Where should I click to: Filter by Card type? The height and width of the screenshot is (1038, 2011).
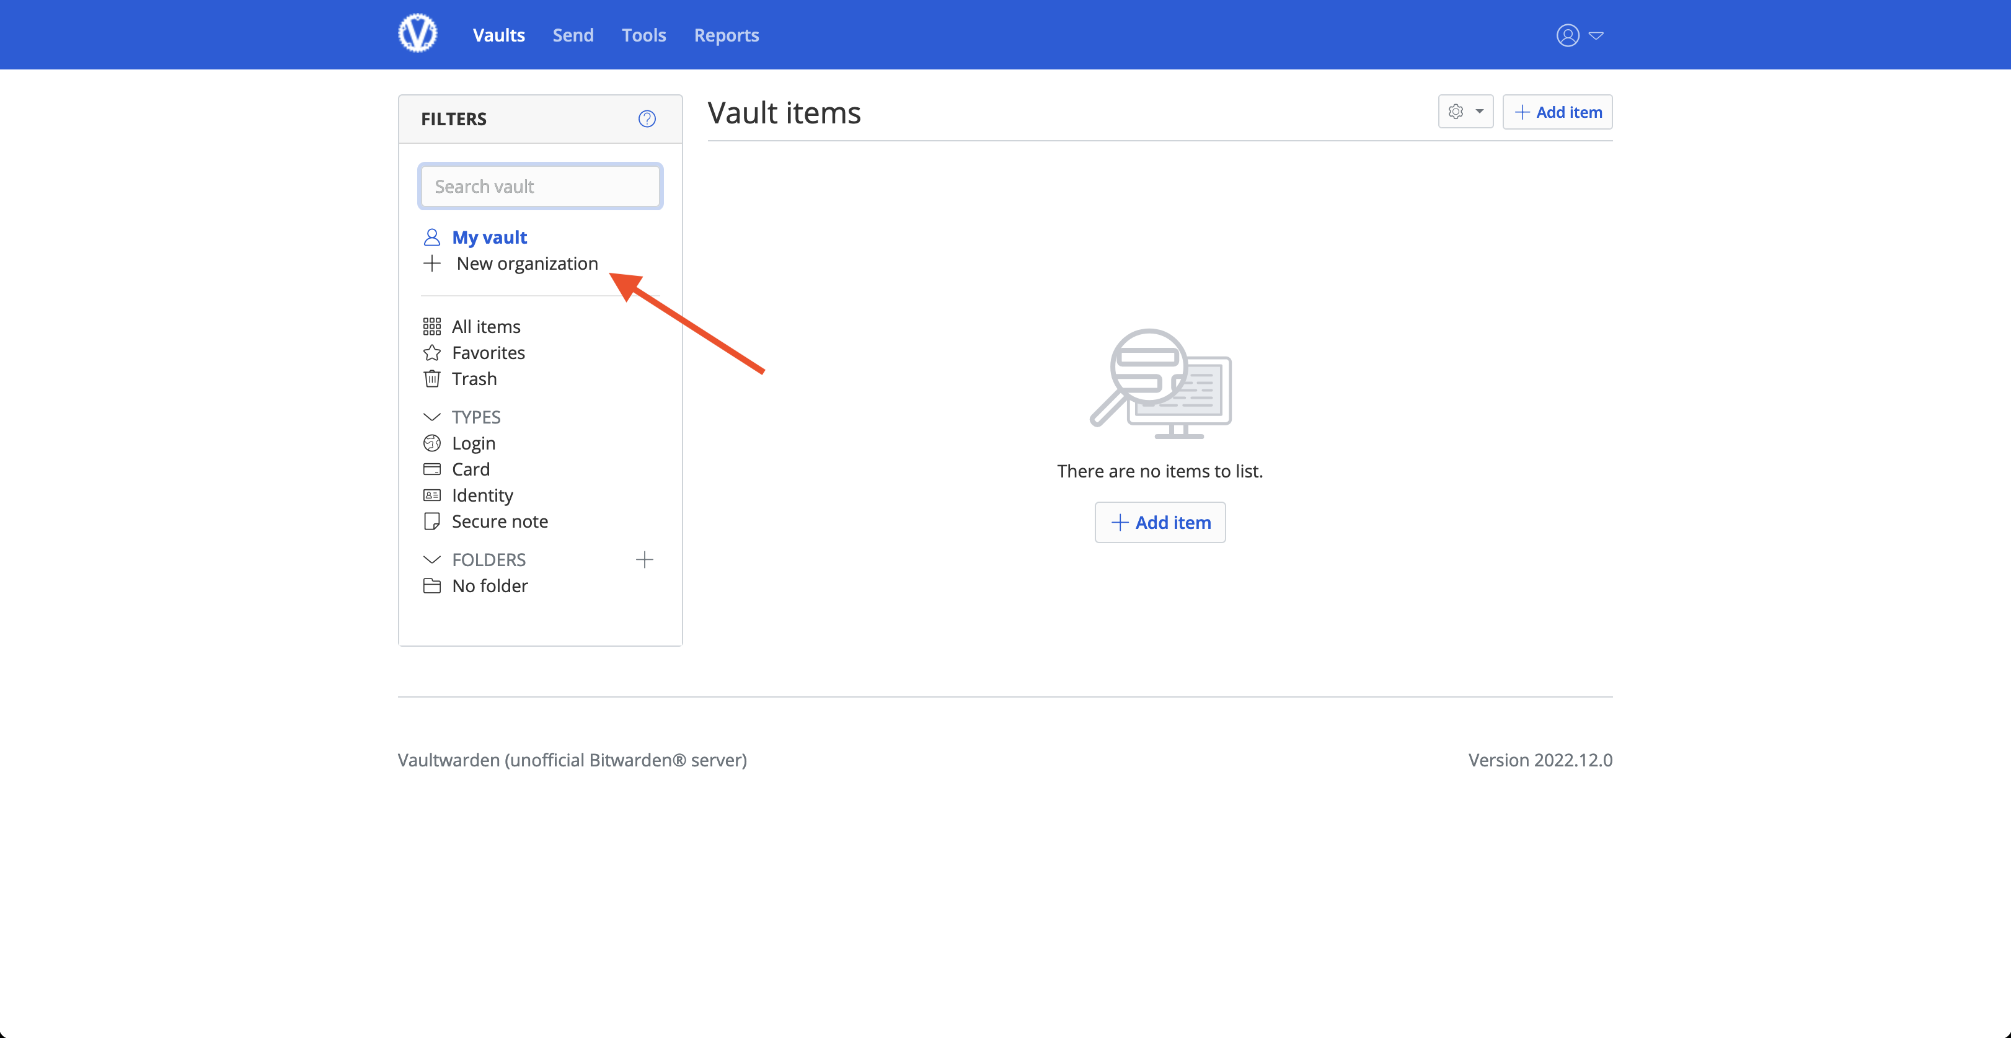click(470, 469)
